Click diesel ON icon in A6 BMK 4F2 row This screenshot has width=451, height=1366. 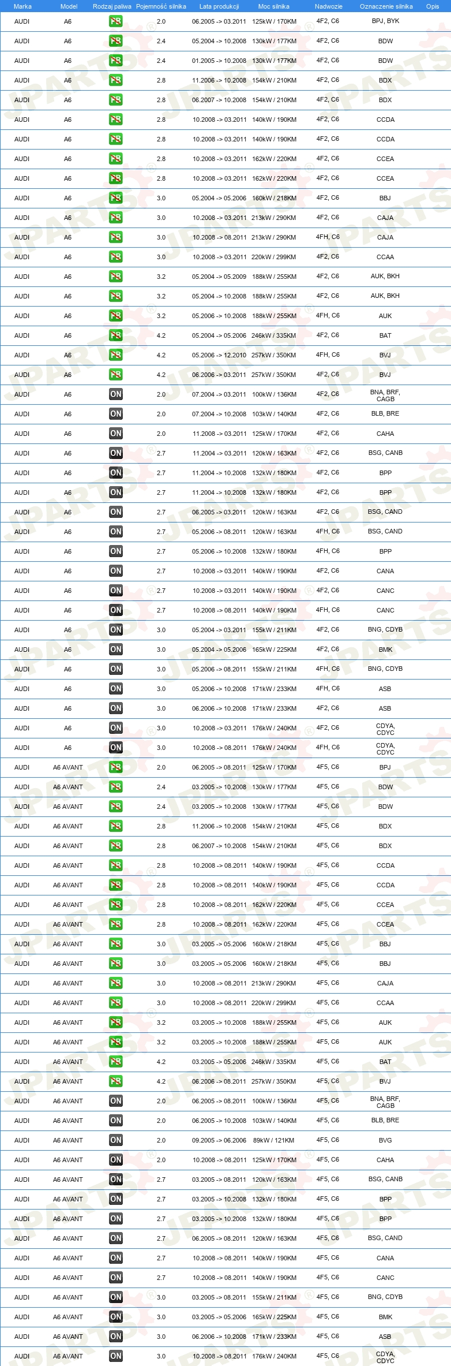point(116,650)
